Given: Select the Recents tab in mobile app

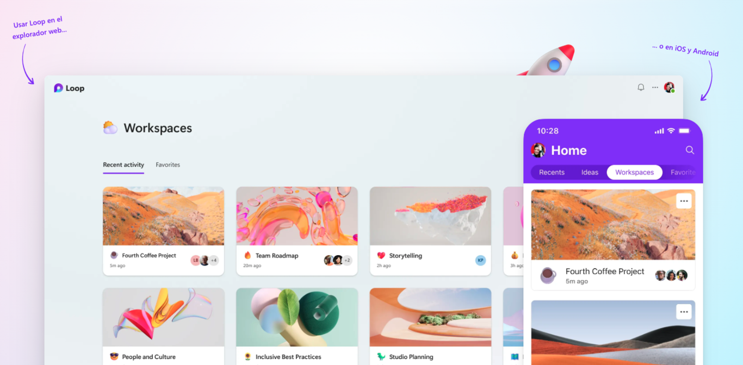Looking at the screenshot, I should click(552, 172).
